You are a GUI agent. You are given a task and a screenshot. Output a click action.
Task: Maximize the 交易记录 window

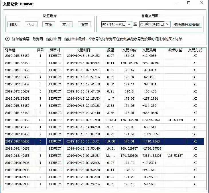[x=189, y=3]
